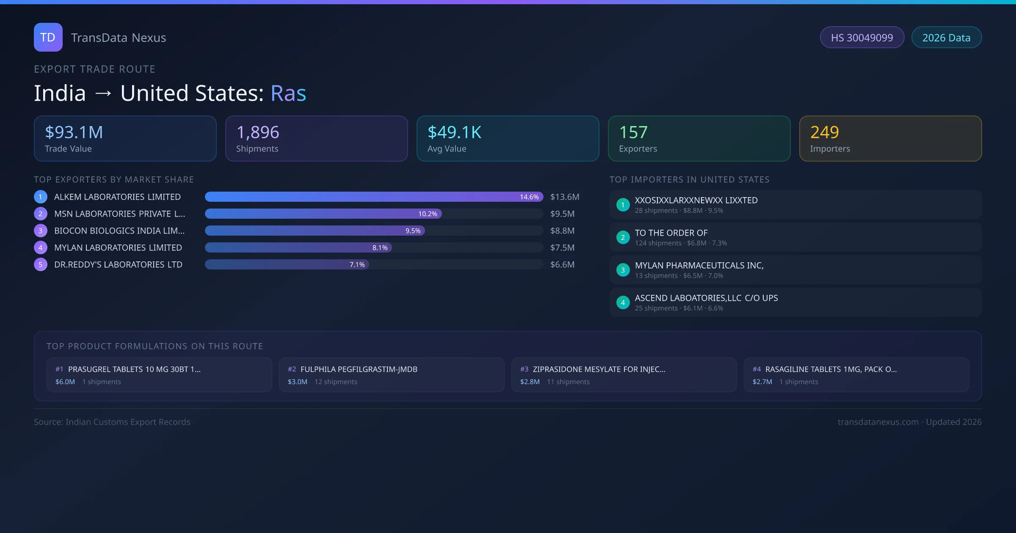Click green rank 1 importer badge
Screen dimensions: 1016x533
click(623, 205)
